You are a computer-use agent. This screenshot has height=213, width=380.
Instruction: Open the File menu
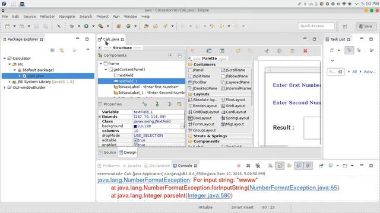click(5, 17)
